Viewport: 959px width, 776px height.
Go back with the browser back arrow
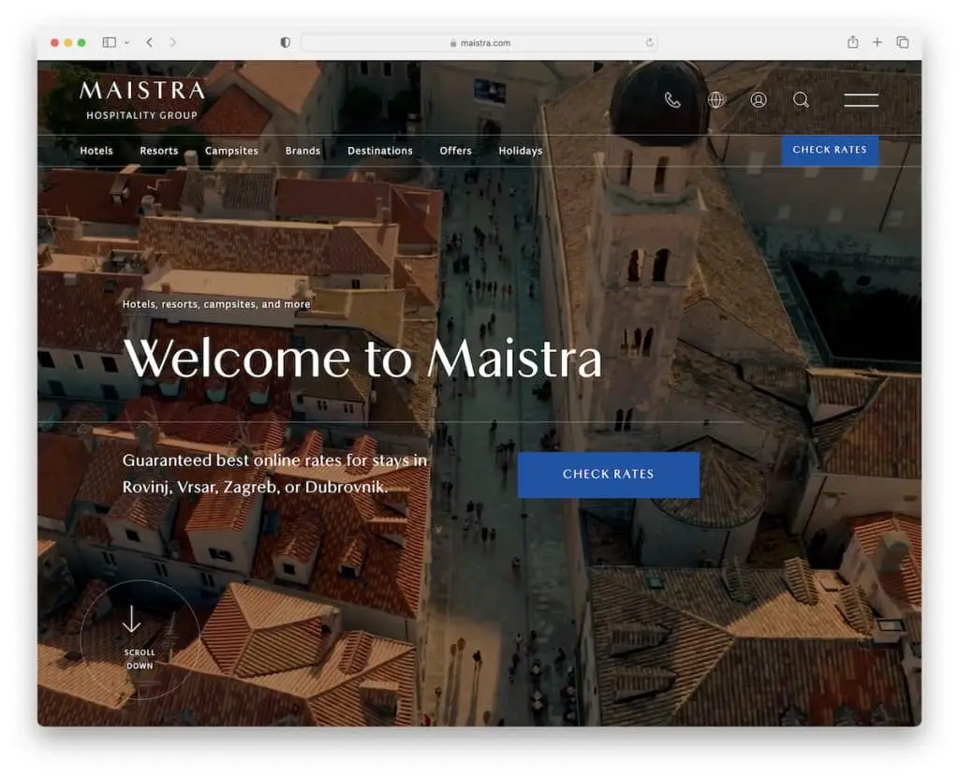point(149,42)
